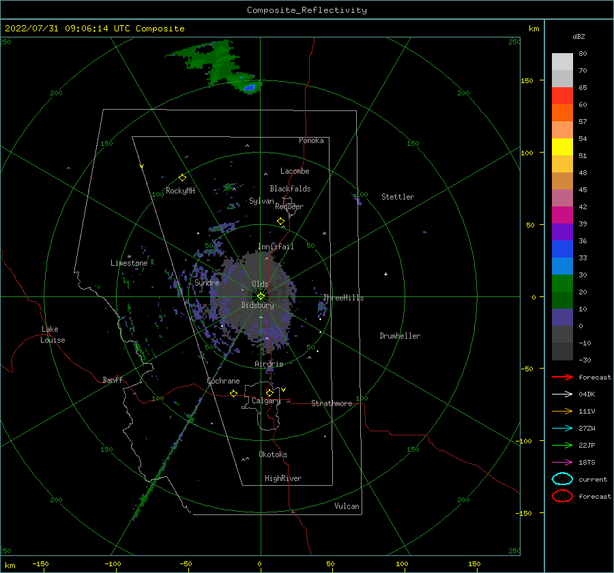The image size is (614, 573).
Task: Click the Blackfalds label
Action: (x=290, y=189)
